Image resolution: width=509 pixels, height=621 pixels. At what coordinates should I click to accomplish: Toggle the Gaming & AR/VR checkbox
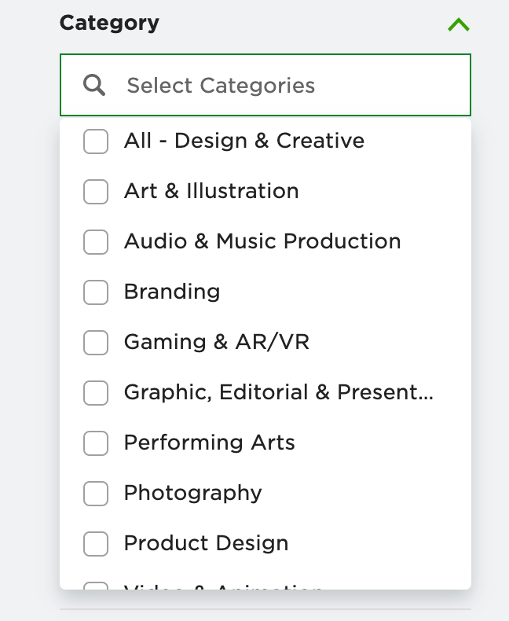[96, 343]
